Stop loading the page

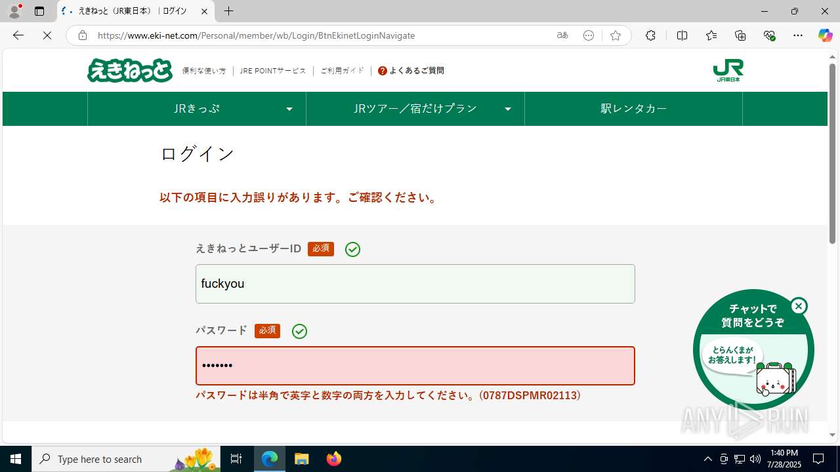tap(47, 35)
